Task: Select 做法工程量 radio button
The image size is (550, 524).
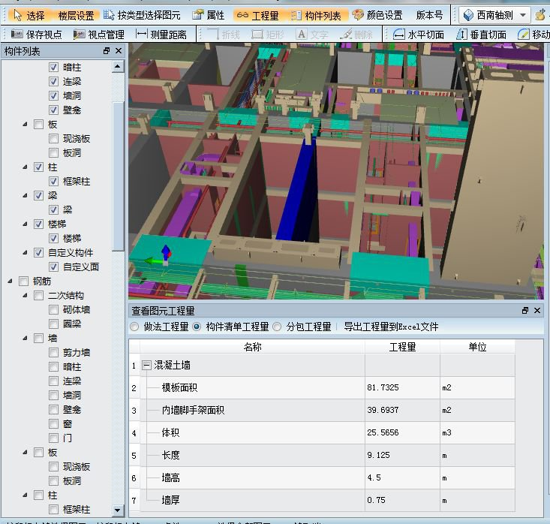Action: pyautogui.click(x=134, y=327)
